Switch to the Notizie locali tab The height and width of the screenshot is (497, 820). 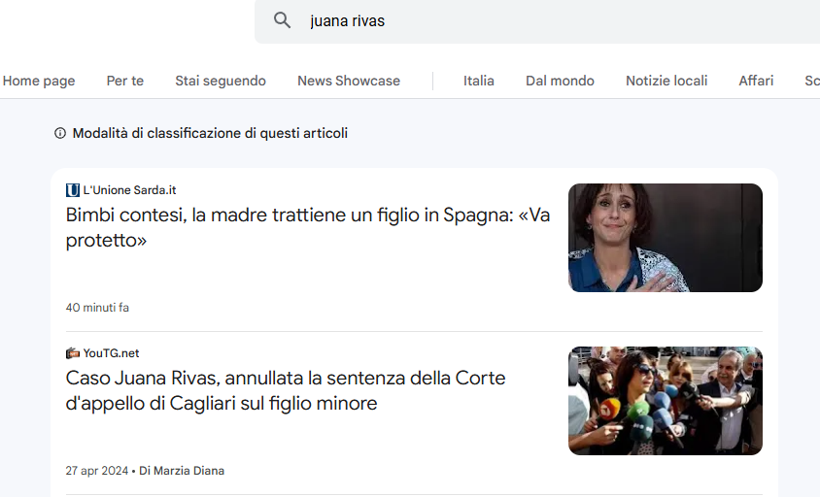(666, 81)
